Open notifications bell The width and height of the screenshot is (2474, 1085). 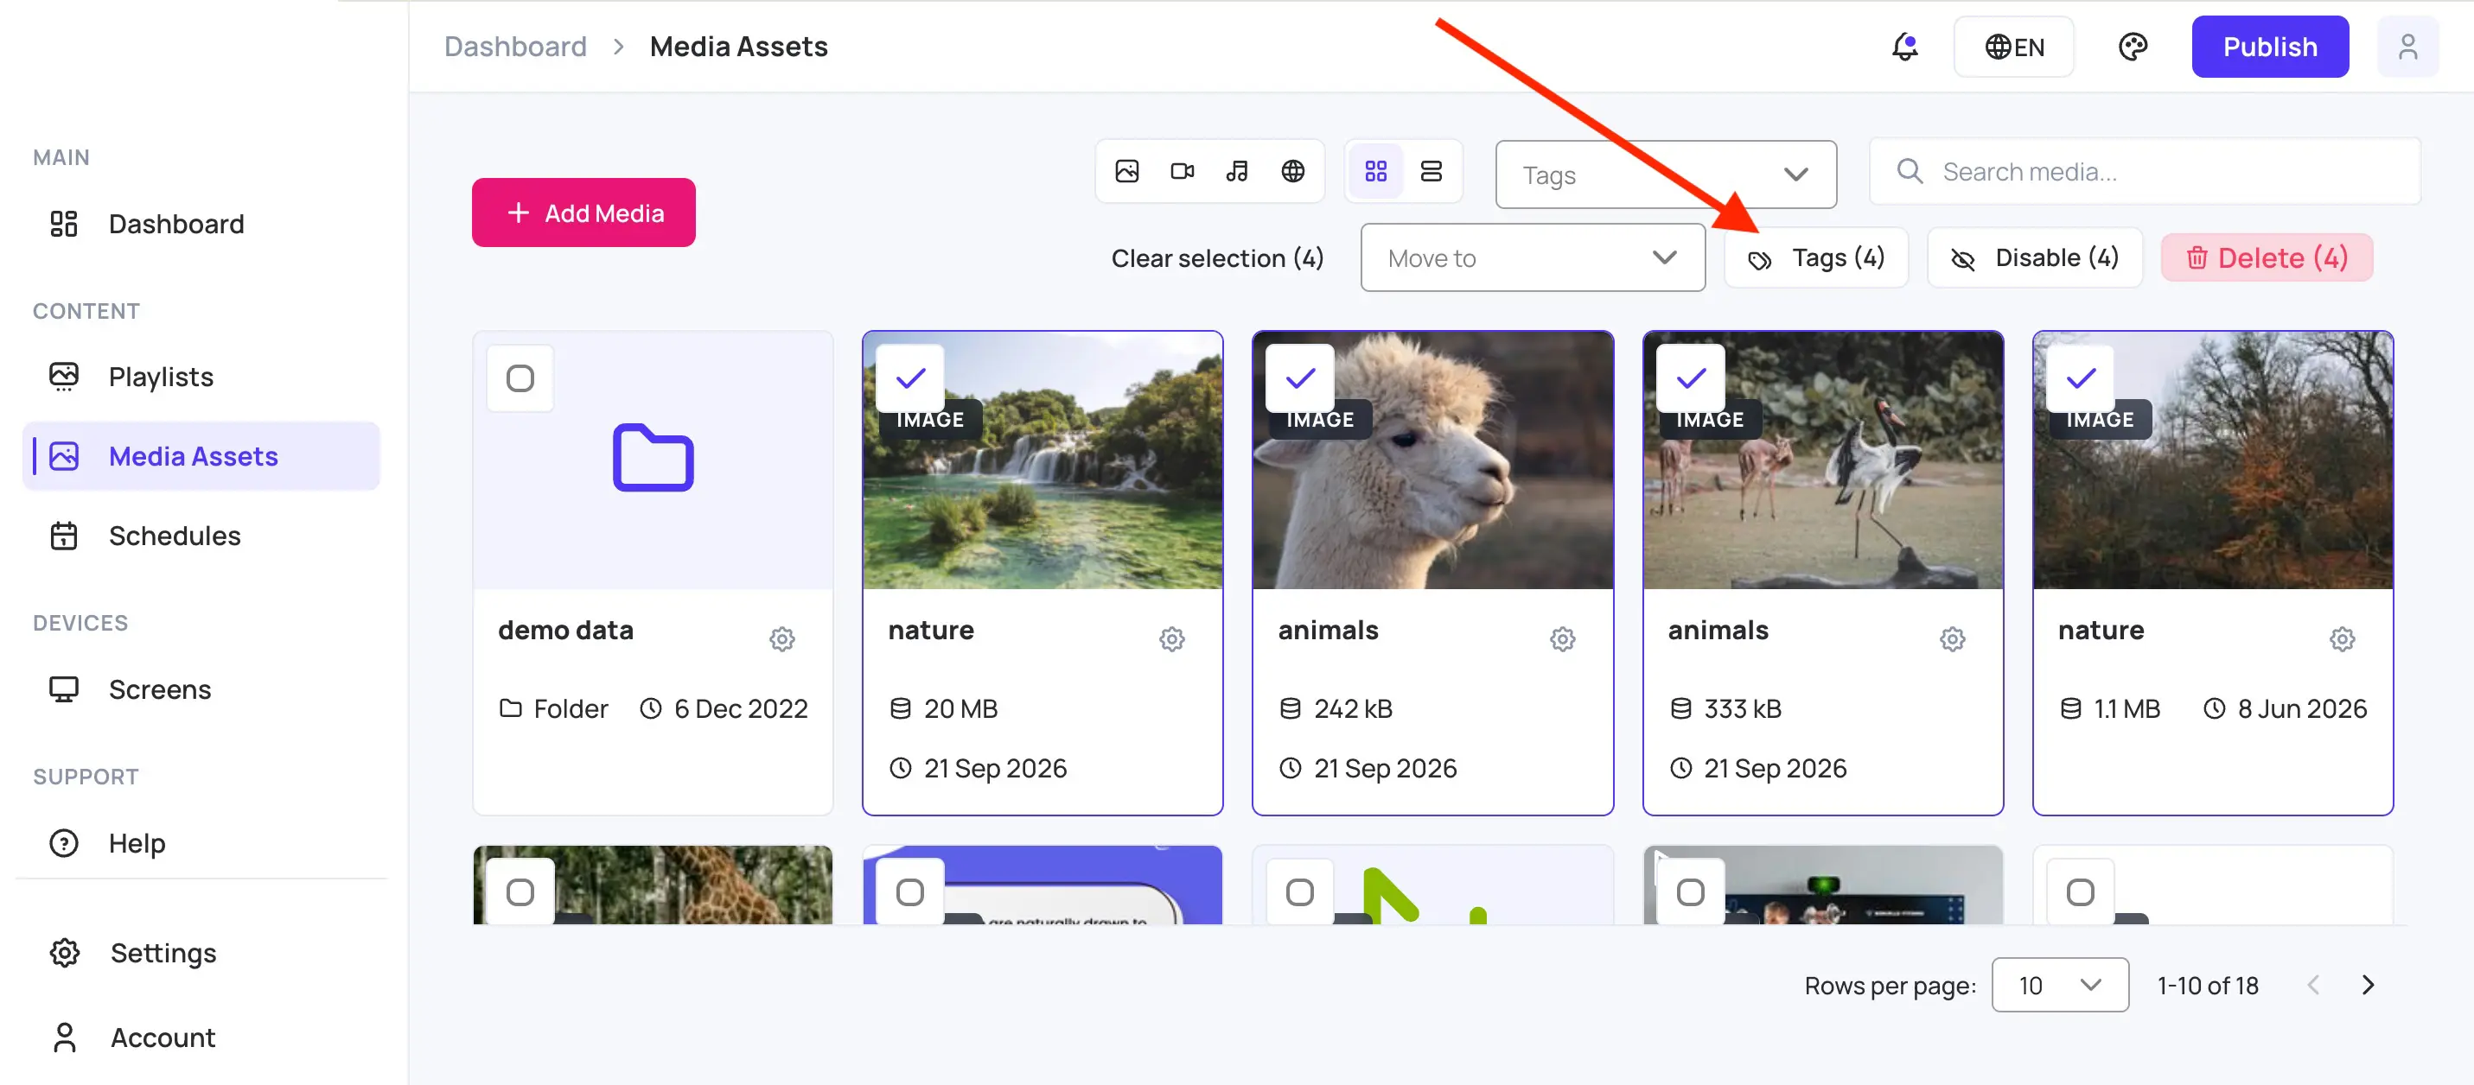(x=1904, y=47)
